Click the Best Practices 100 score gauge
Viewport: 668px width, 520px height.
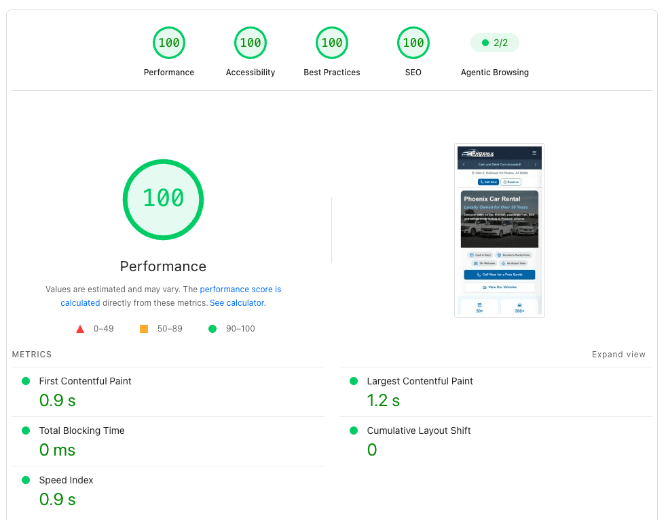(331, 43)
